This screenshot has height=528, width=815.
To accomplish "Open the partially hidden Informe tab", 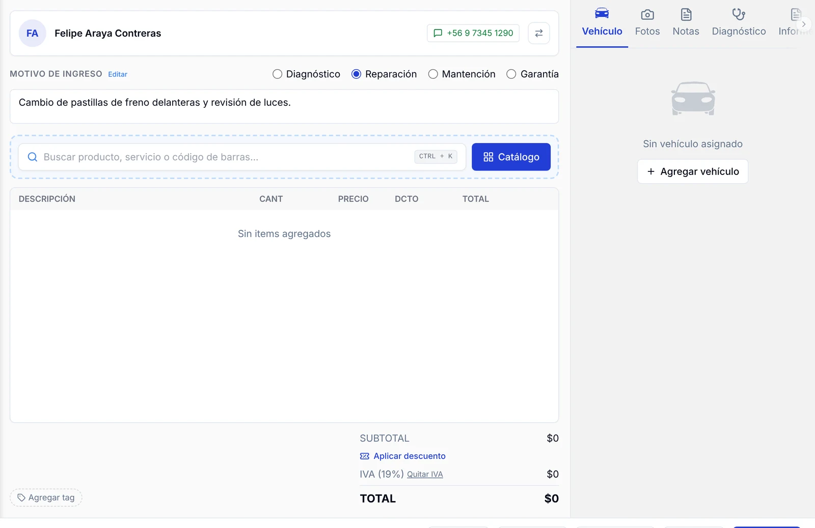I will tap(790, 23).
